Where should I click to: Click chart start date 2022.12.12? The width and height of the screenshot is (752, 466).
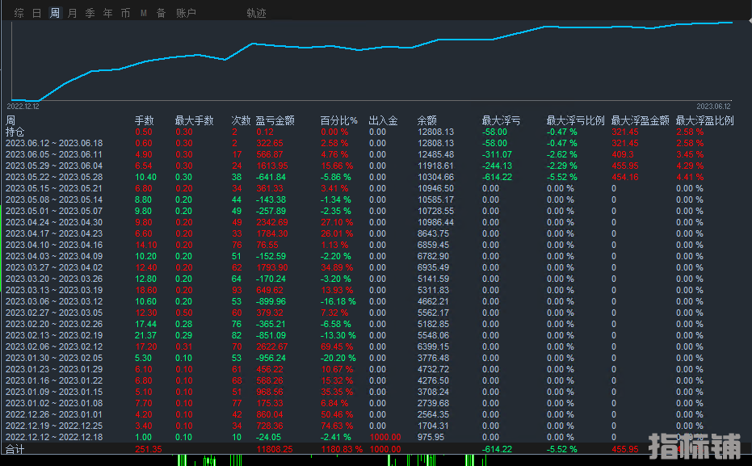point(23,107)
